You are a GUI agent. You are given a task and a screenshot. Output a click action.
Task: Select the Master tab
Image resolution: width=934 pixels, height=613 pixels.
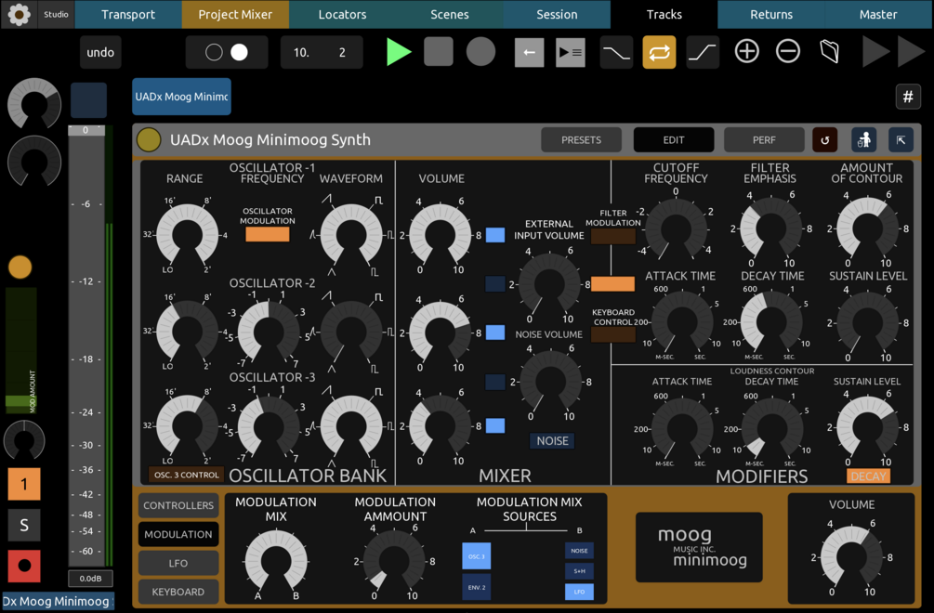pos(878,14)
